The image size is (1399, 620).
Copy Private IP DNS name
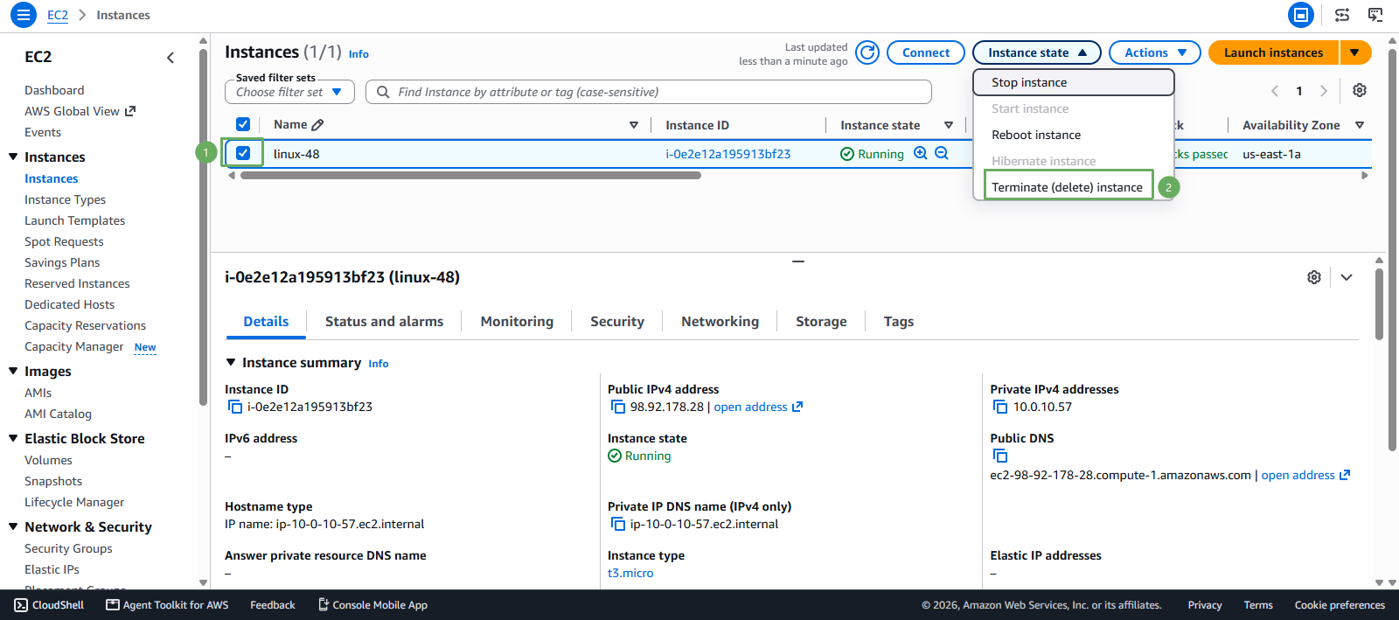click(x=618, y=524)
